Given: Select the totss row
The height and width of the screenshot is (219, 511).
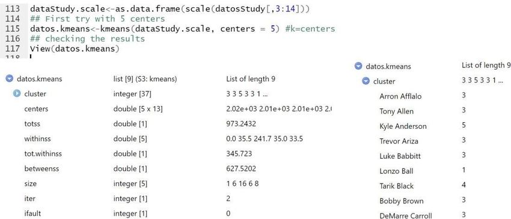Looking at the screenshot, I should coord(169,124).
